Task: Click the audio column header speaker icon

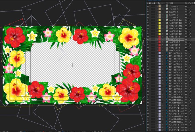Action: click(150, 3)
